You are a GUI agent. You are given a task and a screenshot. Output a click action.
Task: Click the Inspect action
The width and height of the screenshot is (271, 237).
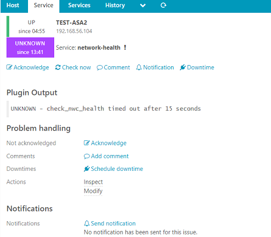click(x=93, y=182)
